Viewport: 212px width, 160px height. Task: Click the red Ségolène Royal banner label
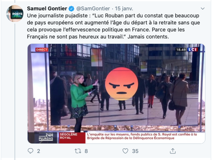point(72,138)
